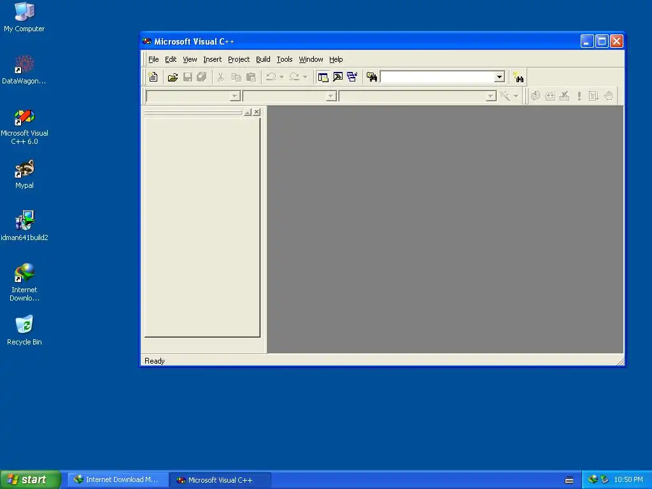The height and width of the screenshot is (489, 652).
Task: Open the Windows Start menu
Action: 31,479
